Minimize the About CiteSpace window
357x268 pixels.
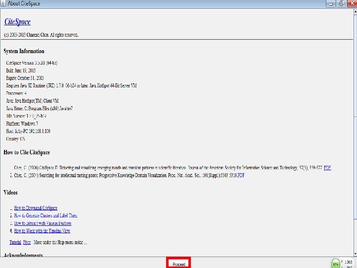331,3
